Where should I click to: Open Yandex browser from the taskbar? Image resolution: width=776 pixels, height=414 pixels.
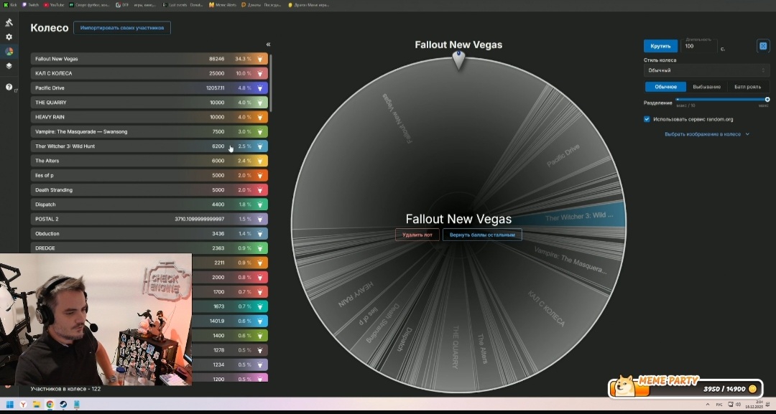point(23,404)
